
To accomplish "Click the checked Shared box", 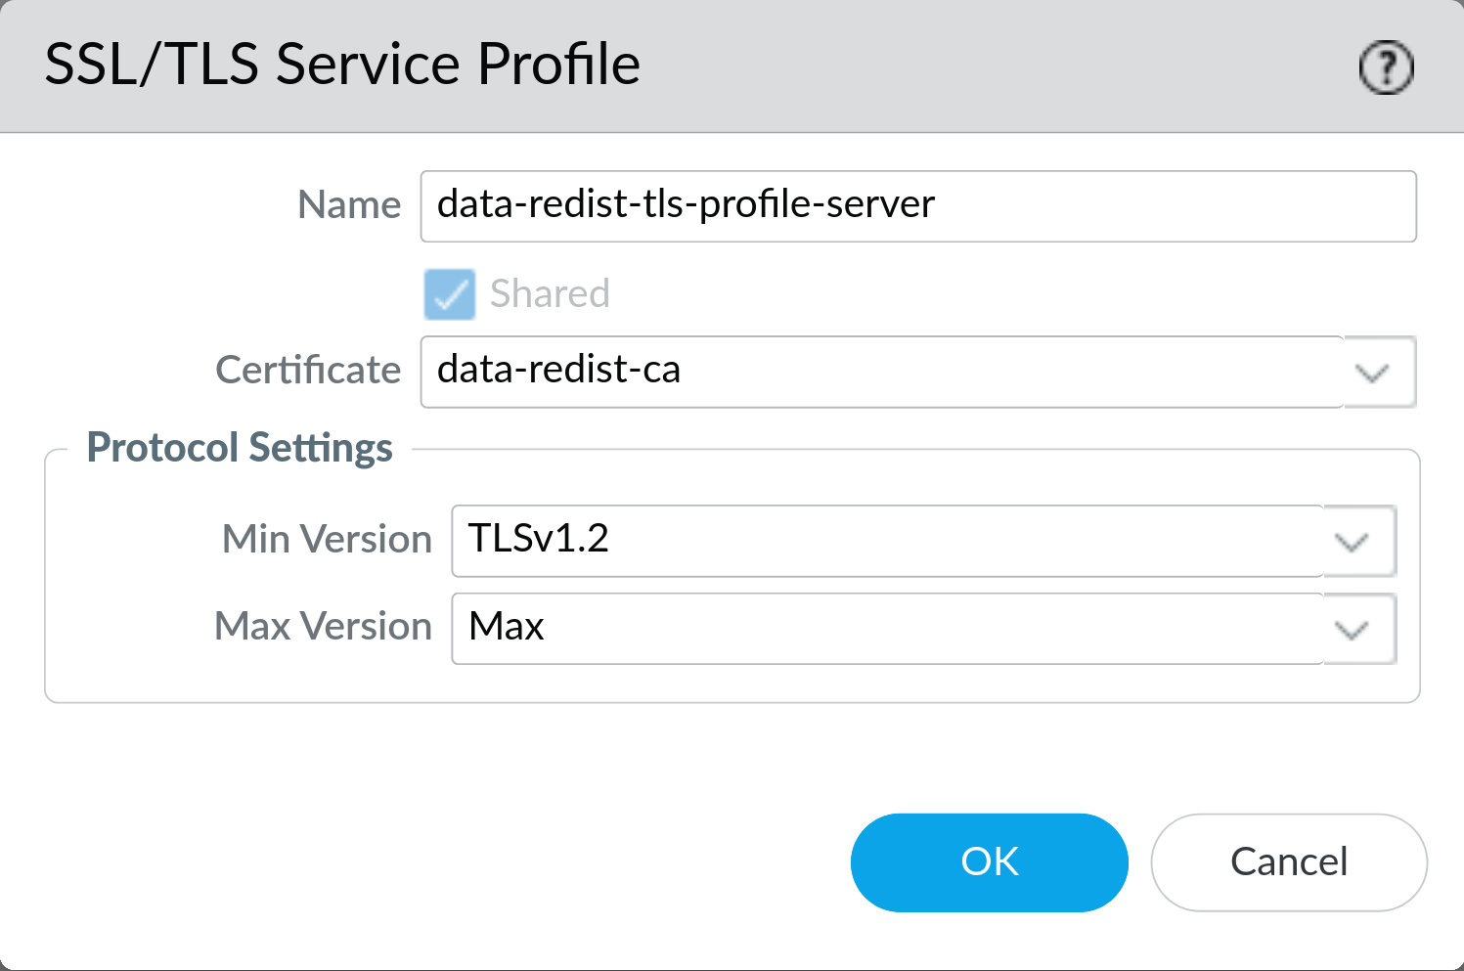I will pos(448,294).
